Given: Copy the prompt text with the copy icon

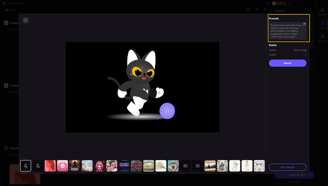Looking at the screenshot, I should [304, 24].
